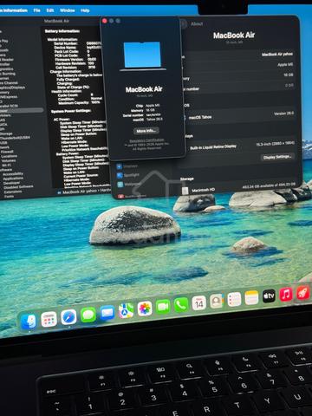Image resolution: width=312 pixels, height=416 pixels.
Task: Open the File menu
Action: (x=36, y=10)
